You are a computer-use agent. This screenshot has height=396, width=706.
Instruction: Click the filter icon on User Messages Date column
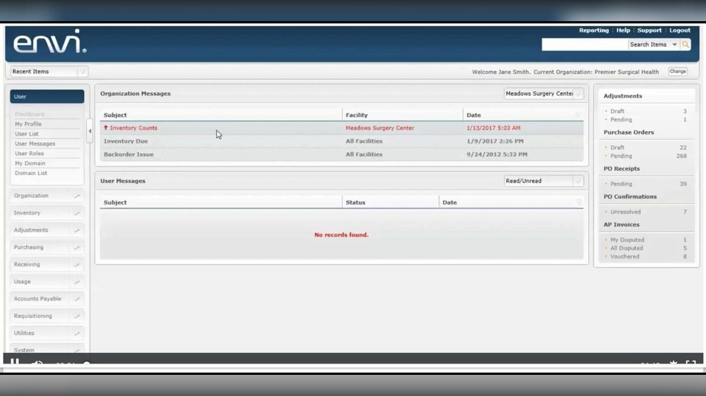578,202
